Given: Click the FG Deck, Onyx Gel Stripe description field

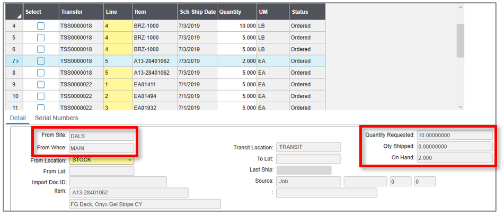Looking at the screenshot, I should coord(145,204).
